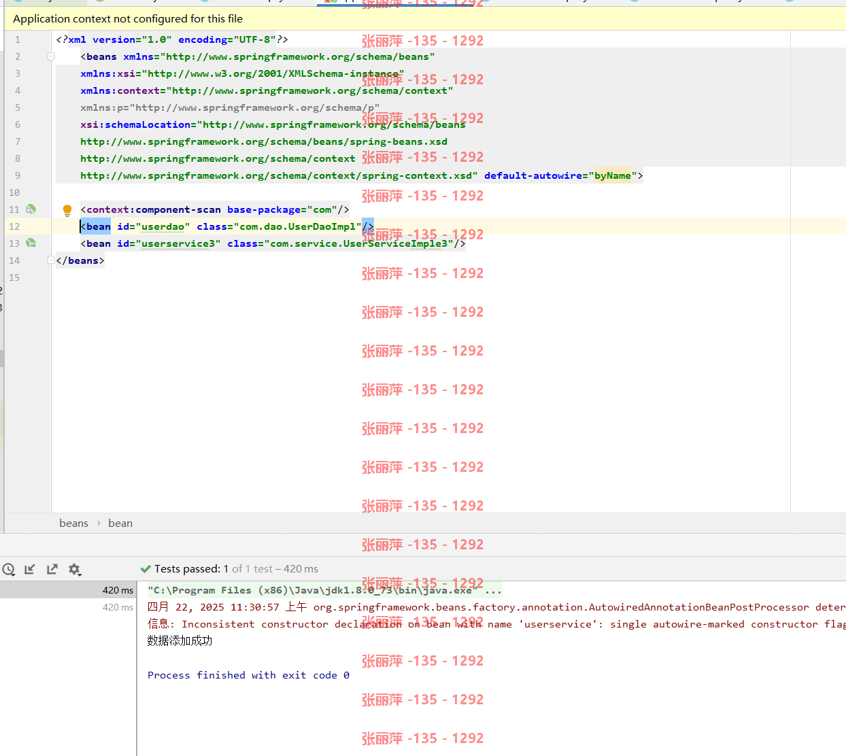The width and height of the screenshot is (846, 756).
Task: Click line number 10 in the gutter
Action: coord(14,193)
